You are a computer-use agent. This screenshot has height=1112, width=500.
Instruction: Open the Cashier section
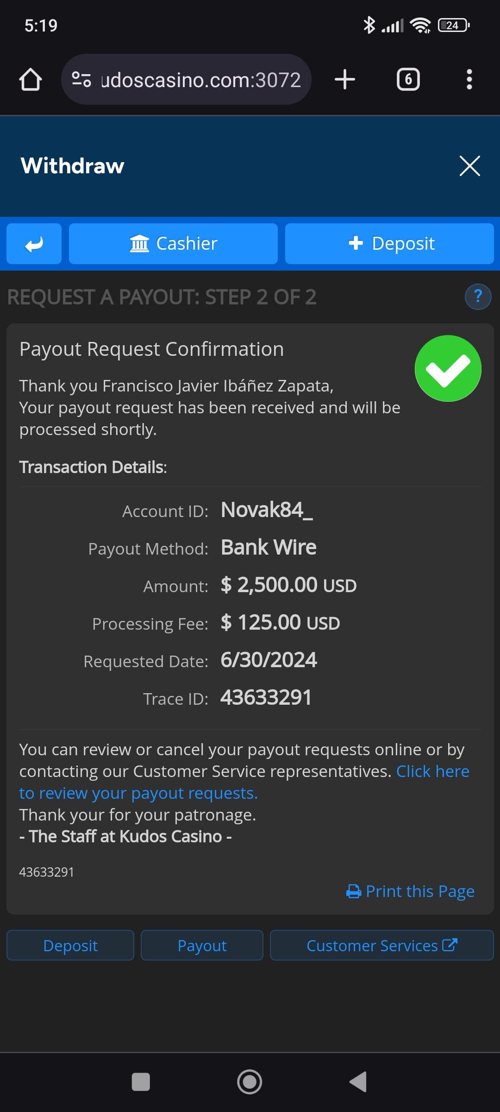pyautogui.click(x=173, y=244)
